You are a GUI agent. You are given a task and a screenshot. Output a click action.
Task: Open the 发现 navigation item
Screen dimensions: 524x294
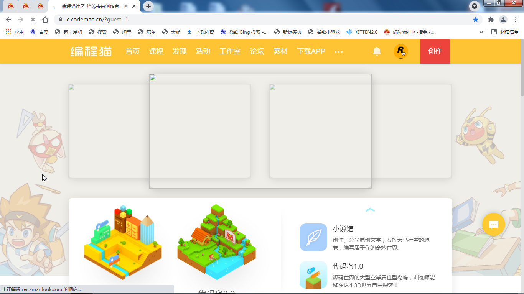tap(180, 51)
